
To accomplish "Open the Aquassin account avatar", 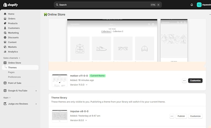I will pyautogui.click(x=199, y=5).
